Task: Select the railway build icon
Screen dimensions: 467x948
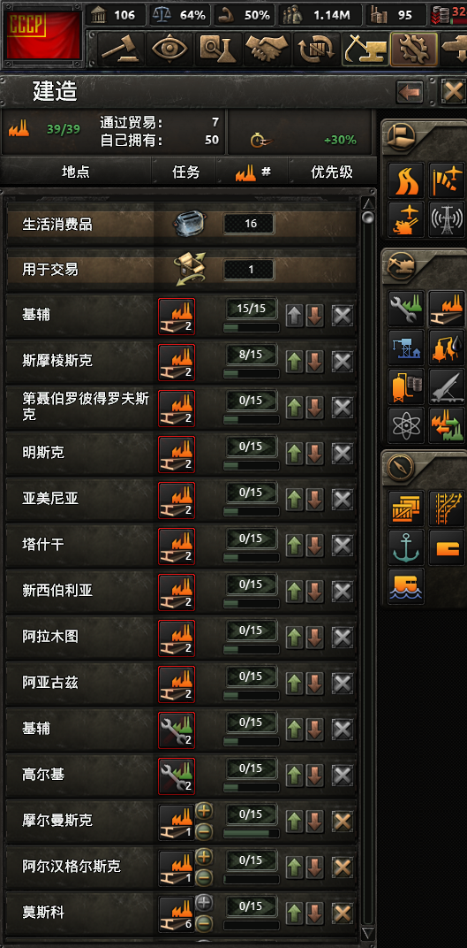Action: pyautogui.click(x=447, y=508)
